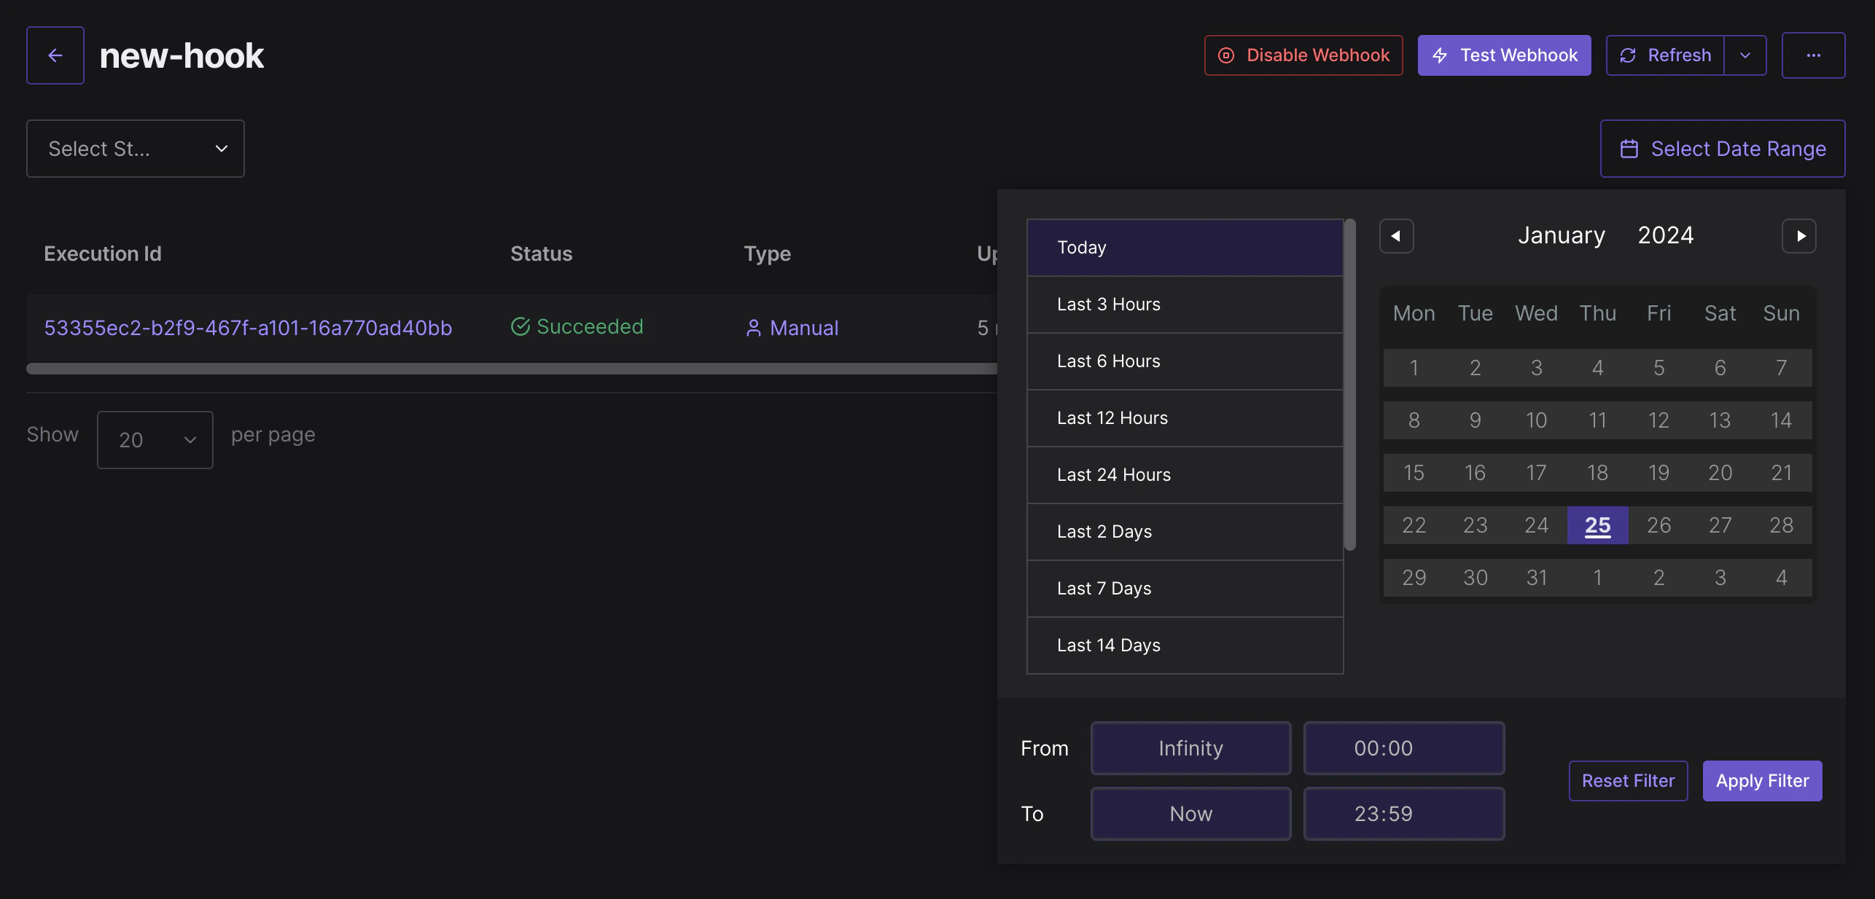This screenshot has width=1875, height=899.
Task: Go to next month arrow
Action: point(1798,236)
